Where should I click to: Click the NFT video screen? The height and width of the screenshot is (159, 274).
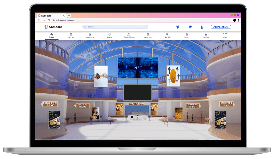pyautogui.click(x=138, y=68)
